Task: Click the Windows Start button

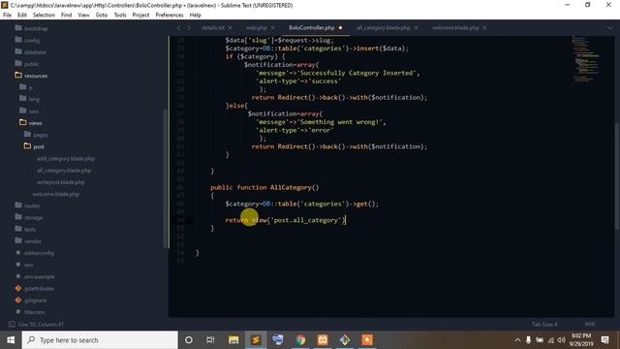Action: pos(11,340)
